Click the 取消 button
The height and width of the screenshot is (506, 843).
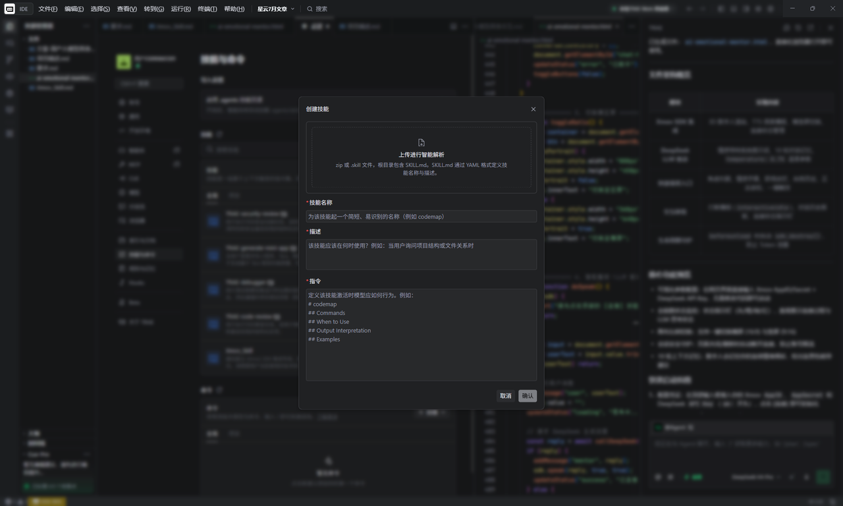click(x=506, y=396)
